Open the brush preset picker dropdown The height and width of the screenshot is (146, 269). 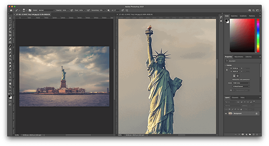tap(27, 10)
